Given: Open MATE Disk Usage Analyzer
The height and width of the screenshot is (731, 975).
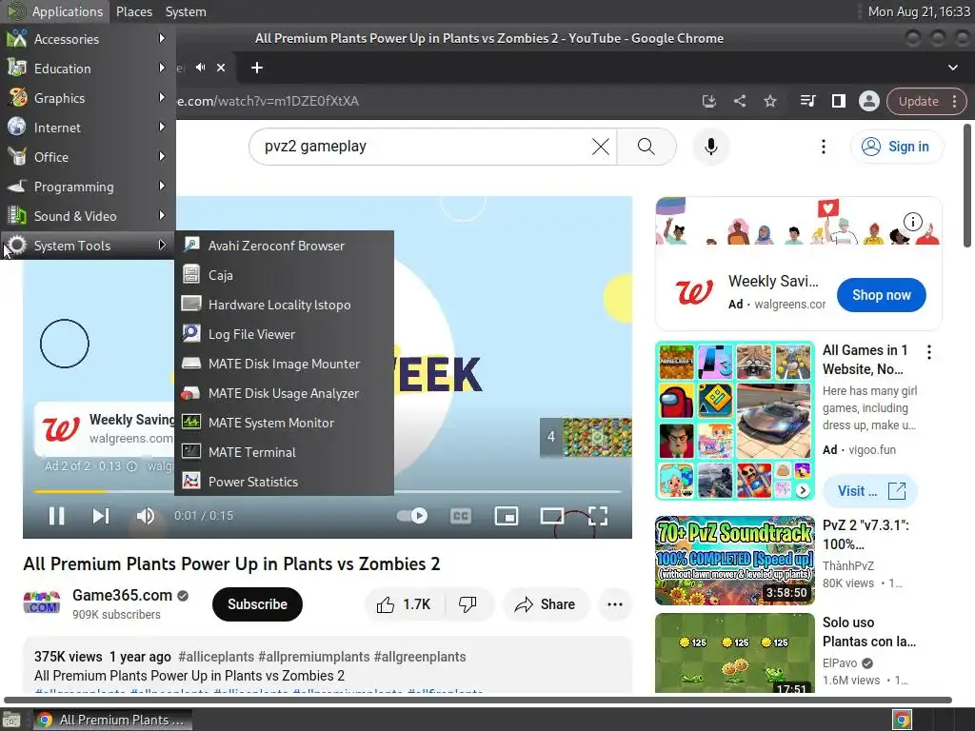Looking at the screenshot, I should [284, 393].
